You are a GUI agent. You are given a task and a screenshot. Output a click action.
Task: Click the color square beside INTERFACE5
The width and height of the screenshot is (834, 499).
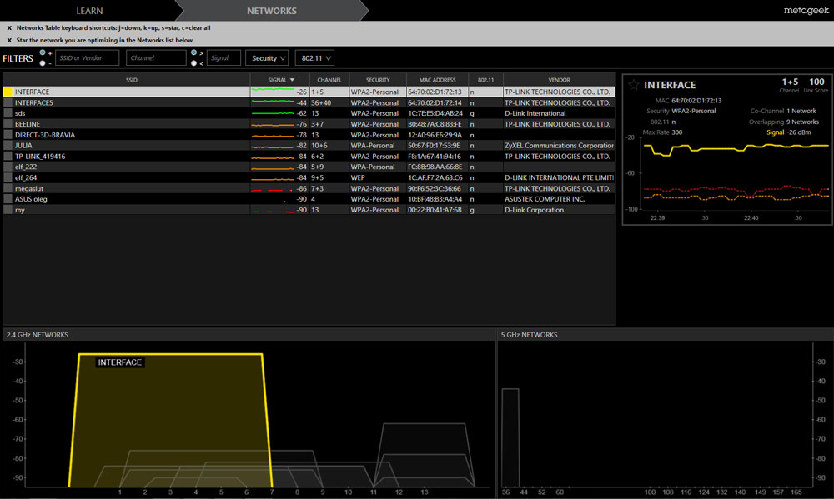point(8,102)
